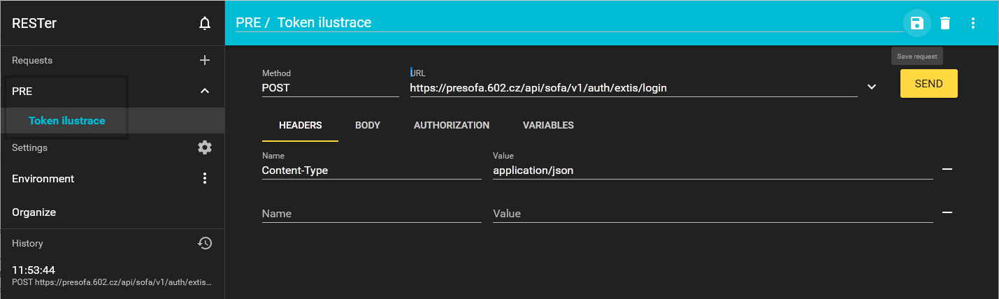Save request using floppy disk icon
The width and height of the screenshot is (999, 299).
(x=917, y=23)
